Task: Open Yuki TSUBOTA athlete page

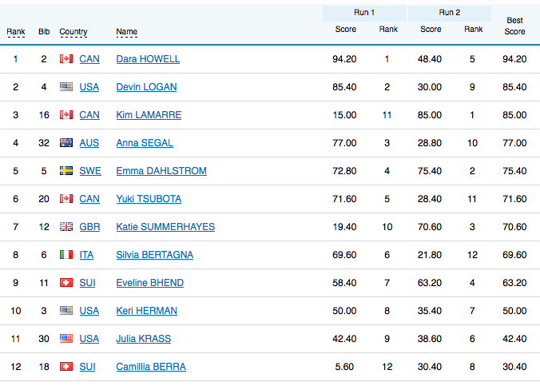Action: (x=149, y=199)
